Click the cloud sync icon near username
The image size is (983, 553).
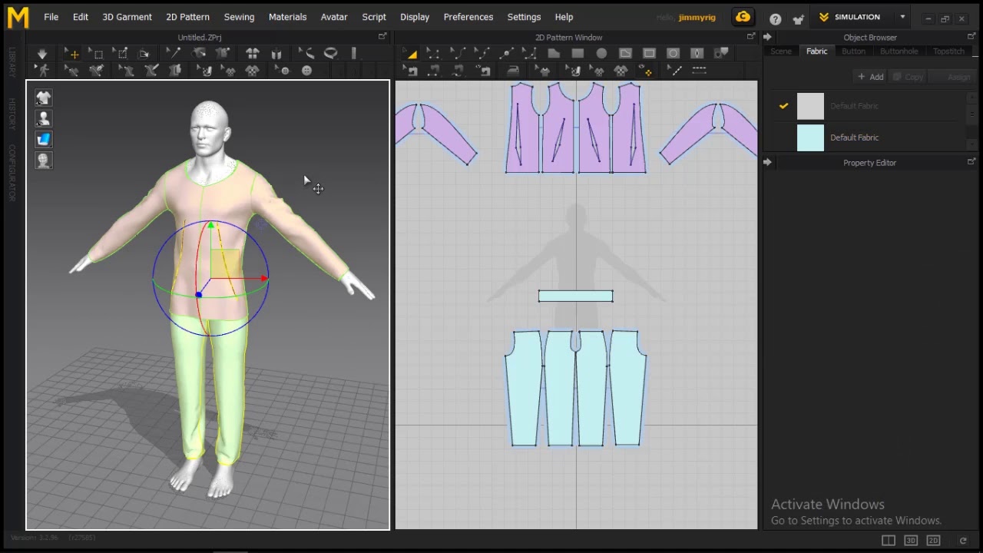click(743, 17)
